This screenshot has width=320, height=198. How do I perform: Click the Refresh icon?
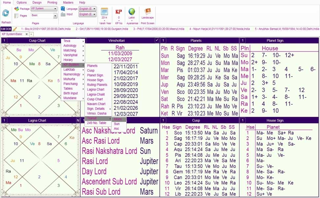(6, 13)
